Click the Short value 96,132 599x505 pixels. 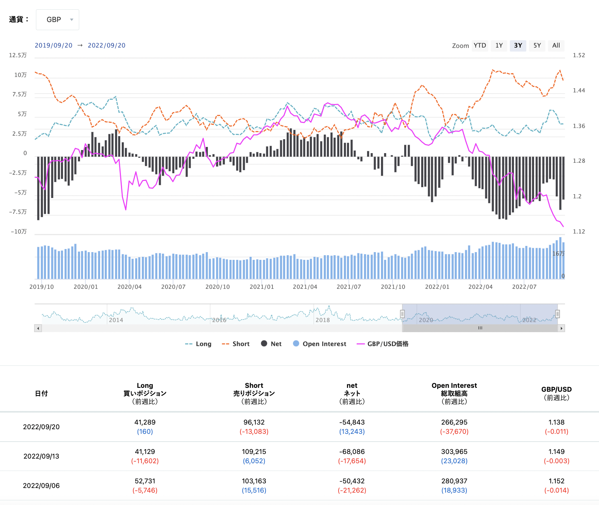click(254, 422)
